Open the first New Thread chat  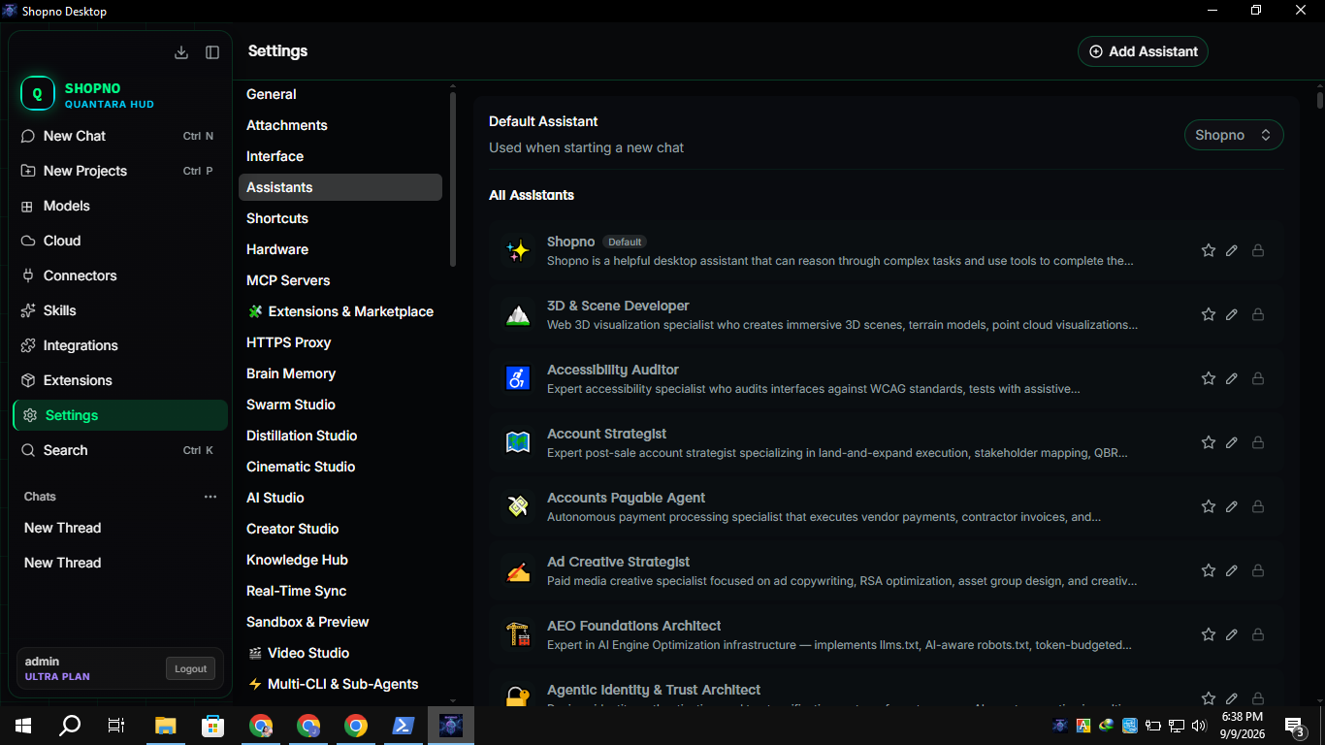pyautogui.click(x=120, y=528)
